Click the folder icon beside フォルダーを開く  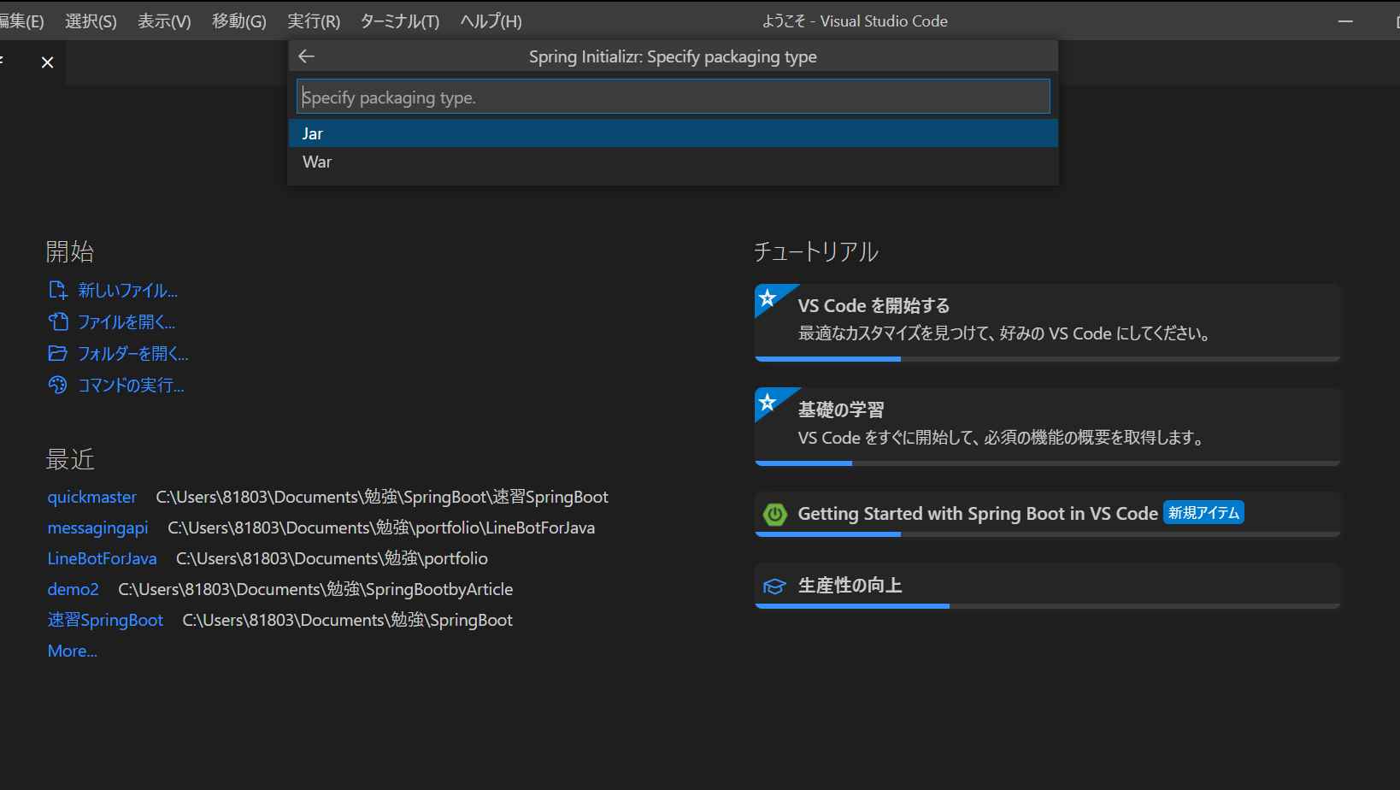[57, 353]
